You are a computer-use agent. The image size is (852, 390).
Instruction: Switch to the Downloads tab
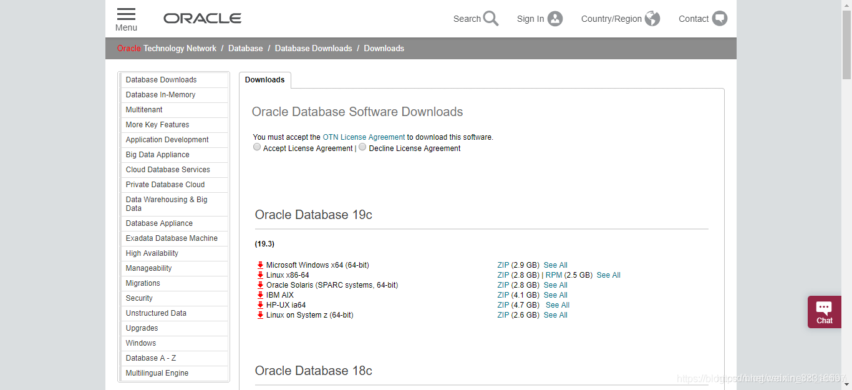(x=264, y=80)
